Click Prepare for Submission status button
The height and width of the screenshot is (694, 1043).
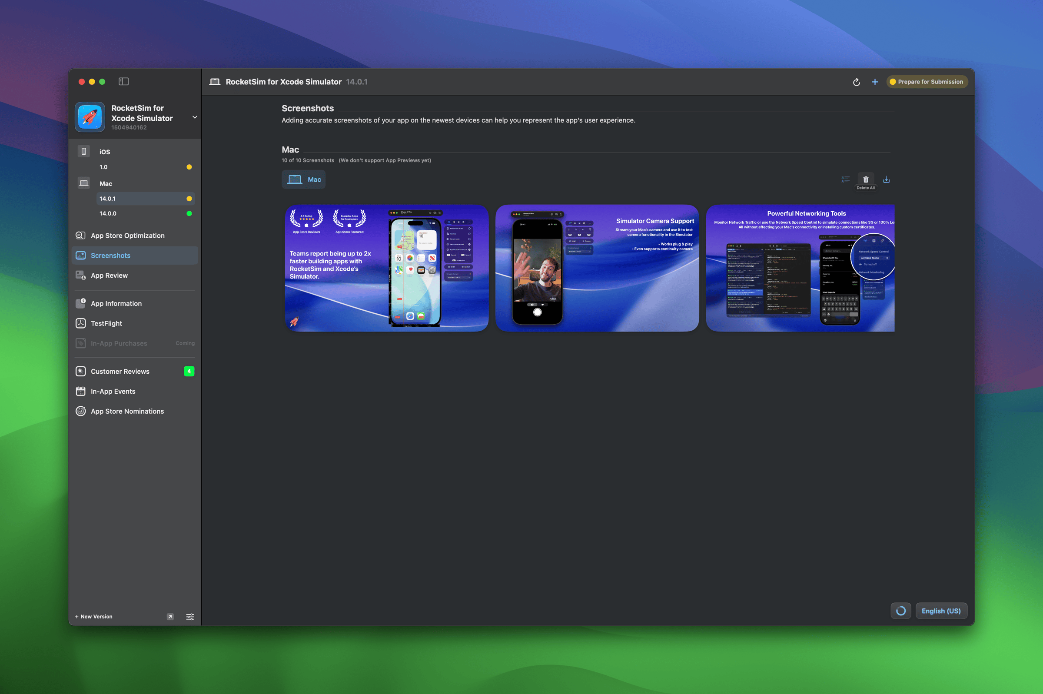click(x=927, y=82)
